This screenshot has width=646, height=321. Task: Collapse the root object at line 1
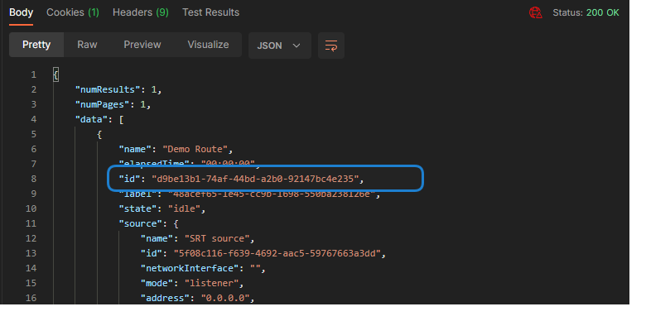56,75
